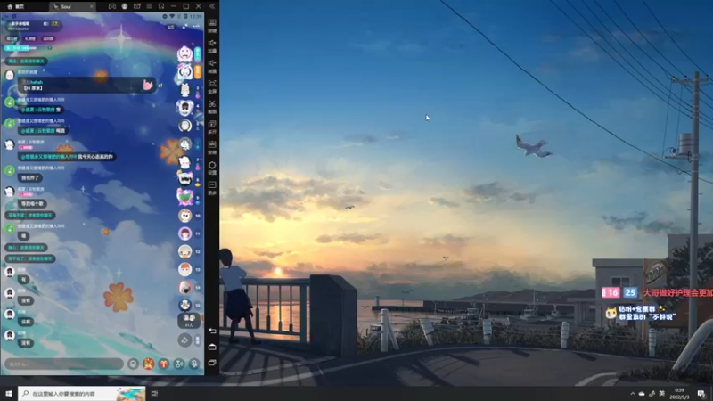Select seat number 11 avatar
Image resolution: width=713 pixels, height=401 pixels.
pos(185,233)
